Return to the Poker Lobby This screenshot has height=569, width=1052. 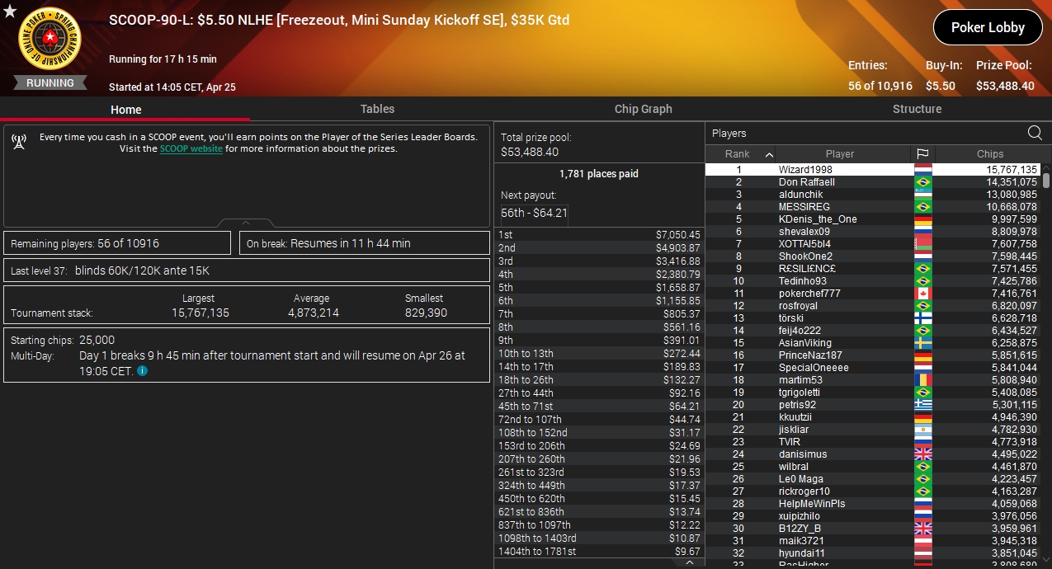tap(988, 27)
